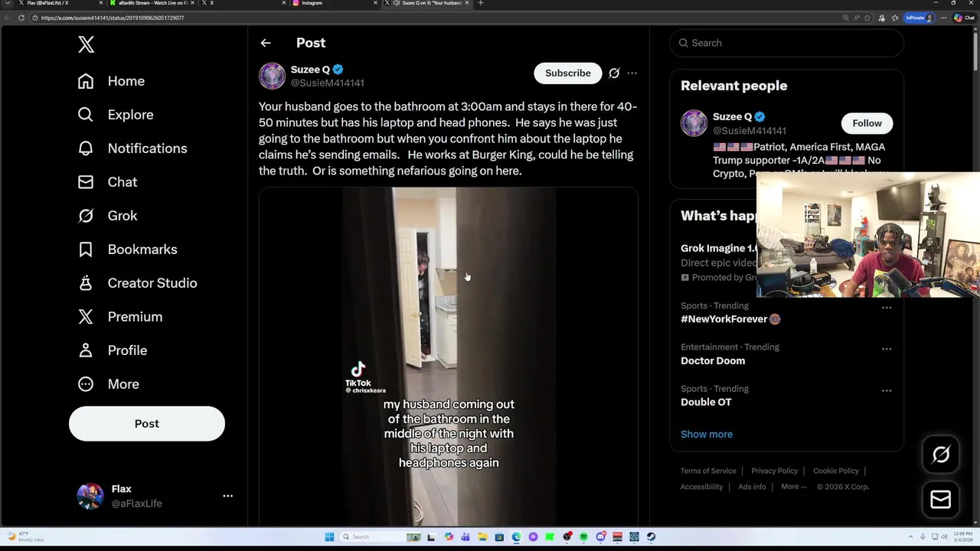
Task: Expand the footer More menu
Action: (x=794, y=487)
